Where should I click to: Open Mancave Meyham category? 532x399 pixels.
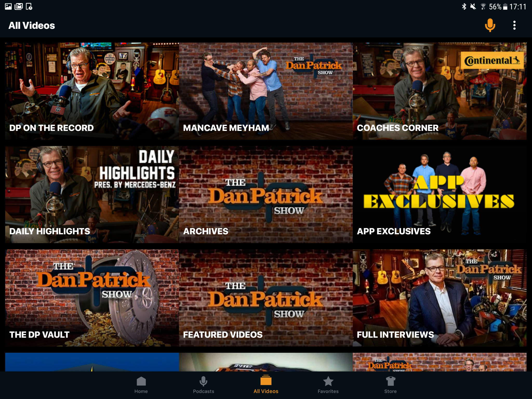pos(266,91)
